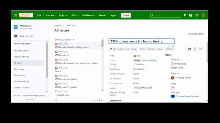The height and width of the screenshot is (123, 220).
Task: Select All issues filter
Action: point(28,63)
